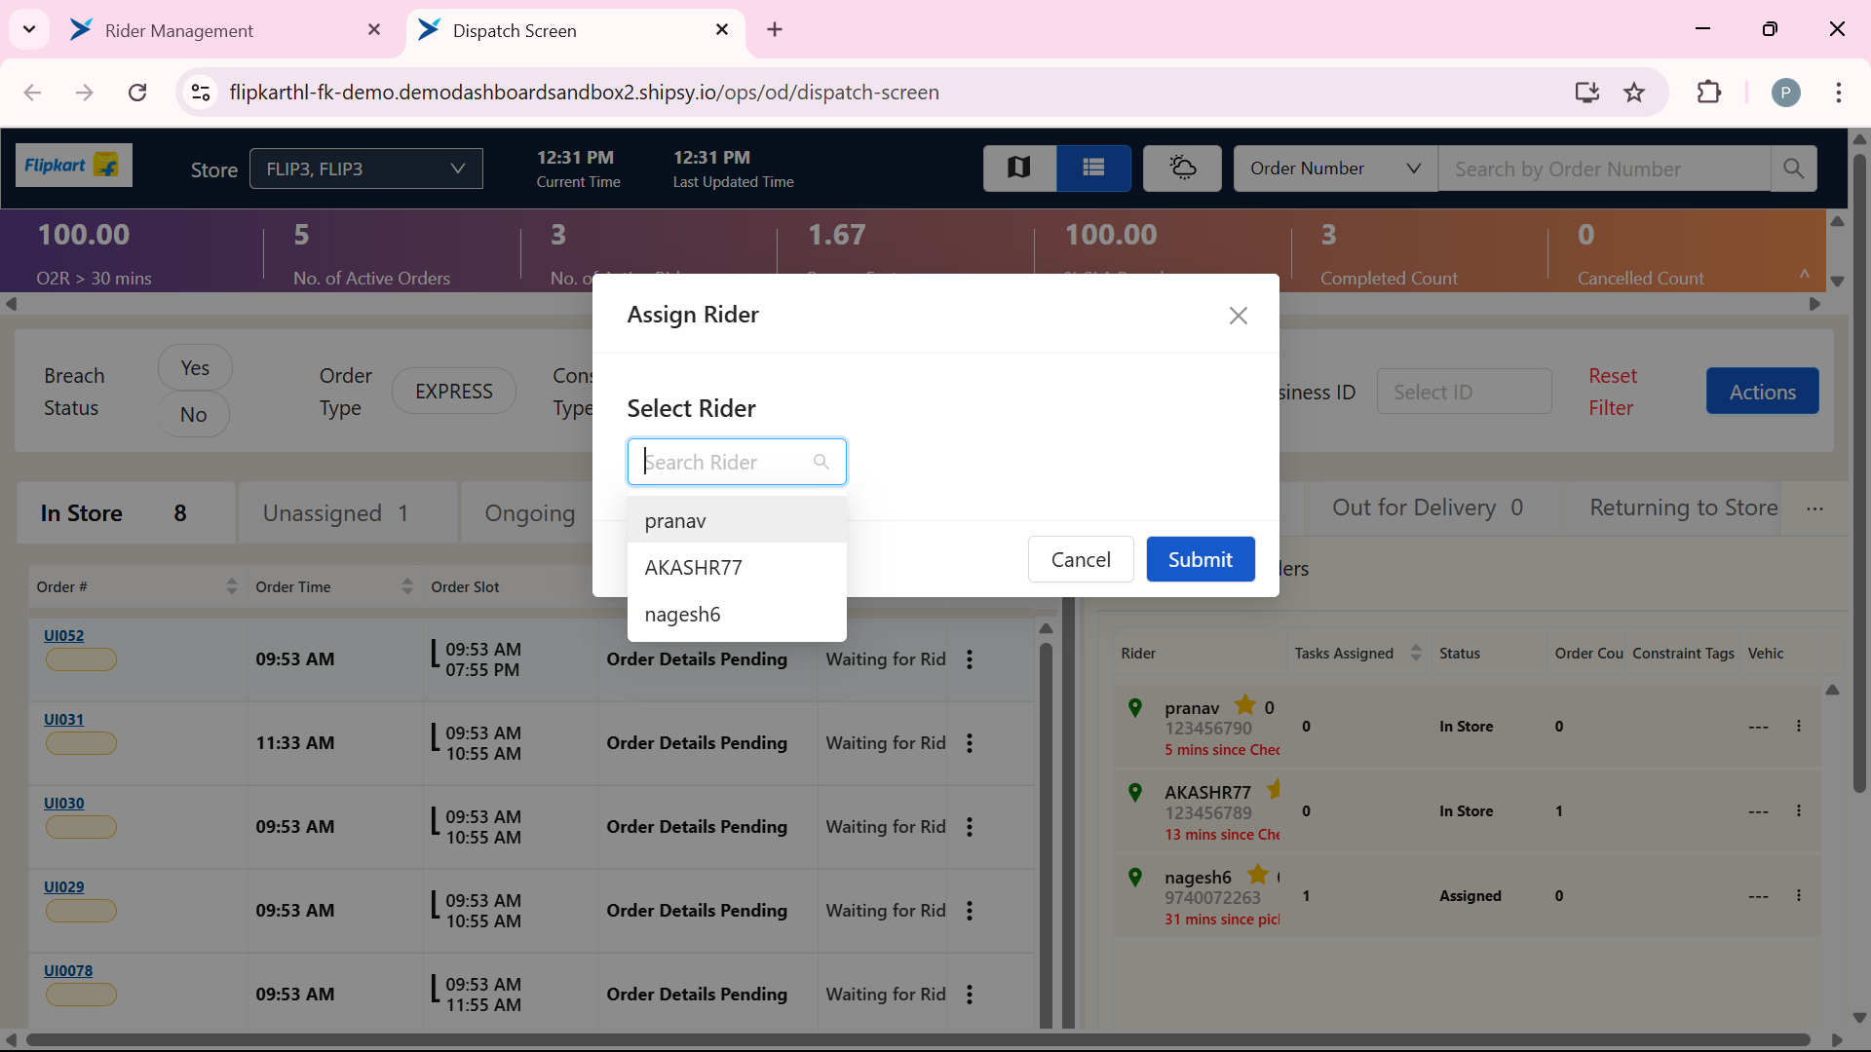
Task: Open more tabs ellipsis after Returning to Store
Action: tap(1814, 509)
